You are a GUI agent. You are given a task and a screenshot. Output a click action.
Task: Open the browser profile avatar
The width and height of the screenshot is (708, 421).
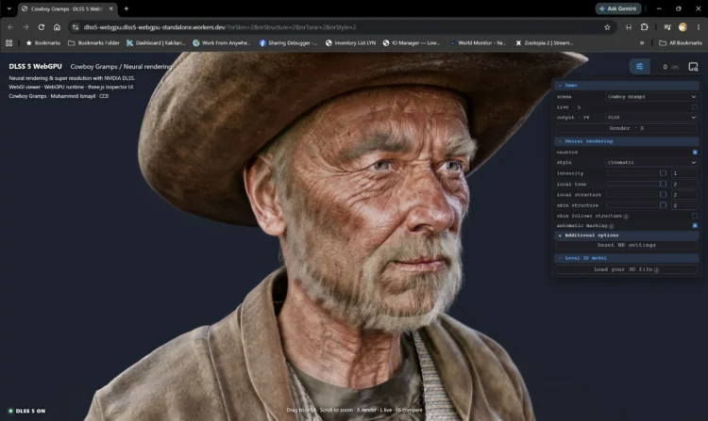tap(683, 27)
